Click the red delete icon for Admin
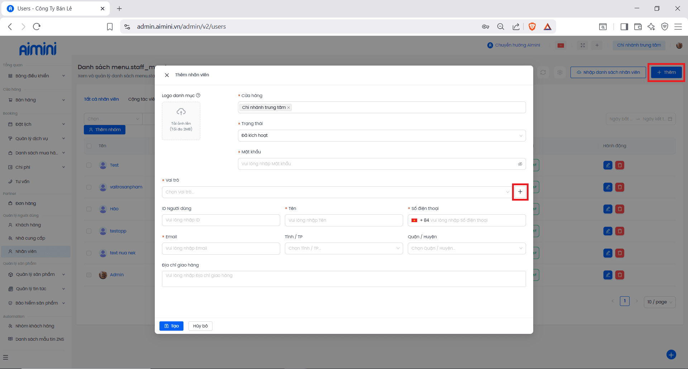Viewport: 688px width, 369px height. (620, 275)
